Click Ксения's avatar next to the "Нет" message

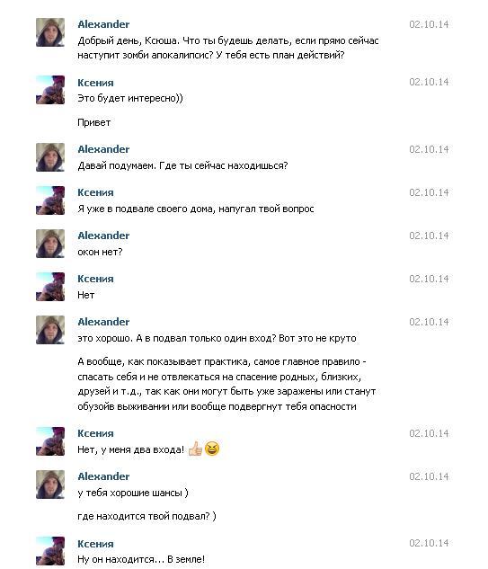click(50, 287)
